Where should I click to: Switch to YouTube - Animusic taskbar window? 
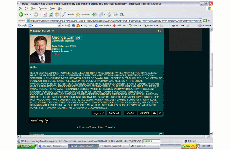click(52, 146)
